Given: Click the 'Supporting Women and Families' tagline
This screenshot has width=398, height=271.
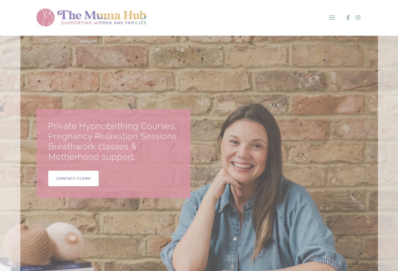Looking at the screenshot, I should point(104,23).
